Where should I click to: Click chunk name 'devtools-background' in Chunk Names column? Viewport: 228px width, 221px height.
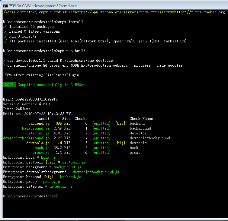[x=150, y=138]
